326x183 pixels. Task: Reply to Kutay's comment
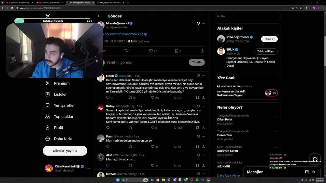pyautogui.click(x=108, y=128)
